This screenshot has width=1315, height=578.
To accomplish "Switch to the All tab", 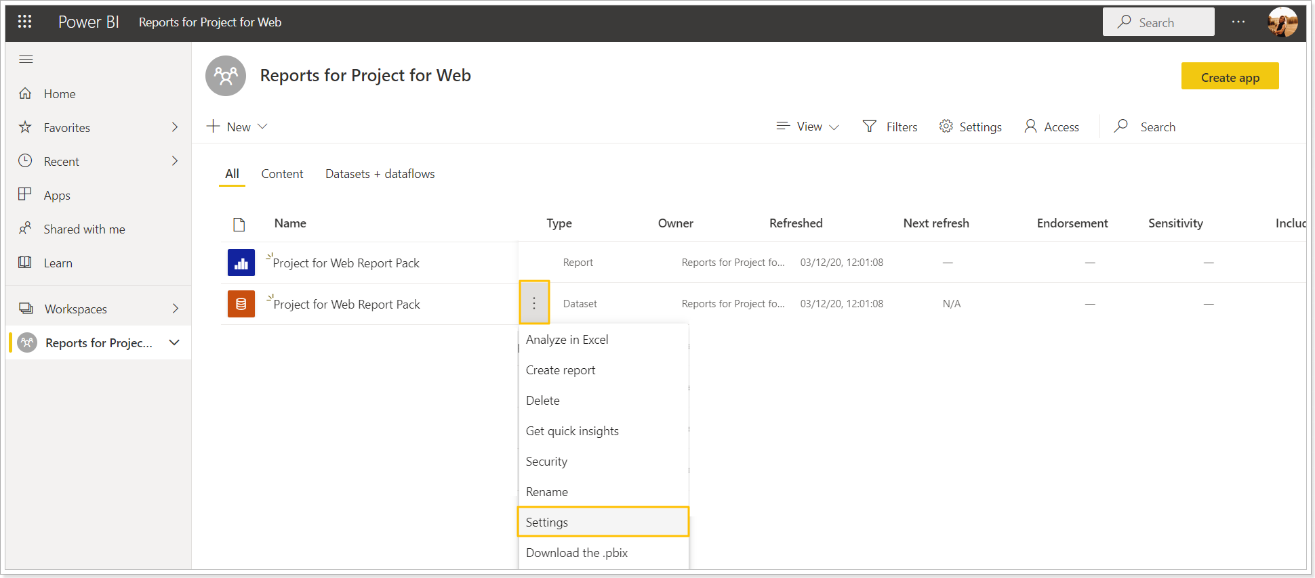I will click(x=232, y=174).
